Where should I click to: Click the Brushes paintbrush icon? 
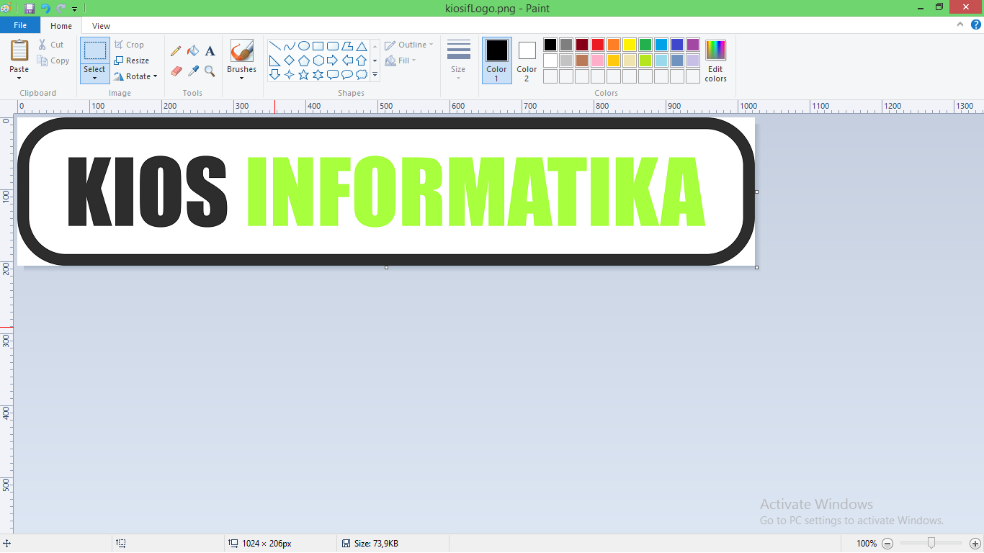pyautogui.click(x=241, y=51)
